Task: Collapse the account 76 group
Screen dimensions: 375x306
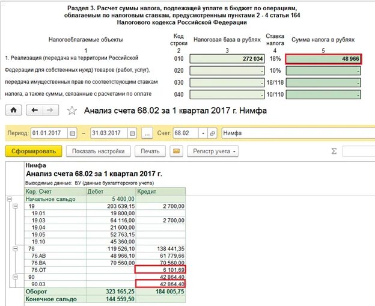Action: click(x=15, y=249)
